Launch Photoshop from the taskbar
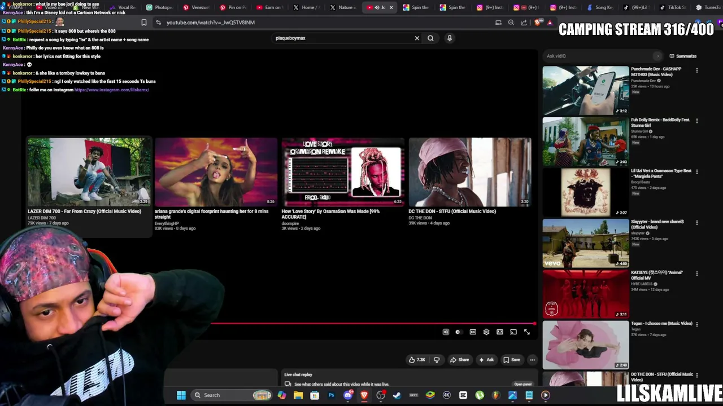This screenshot has height=406, width=723. 331,395
